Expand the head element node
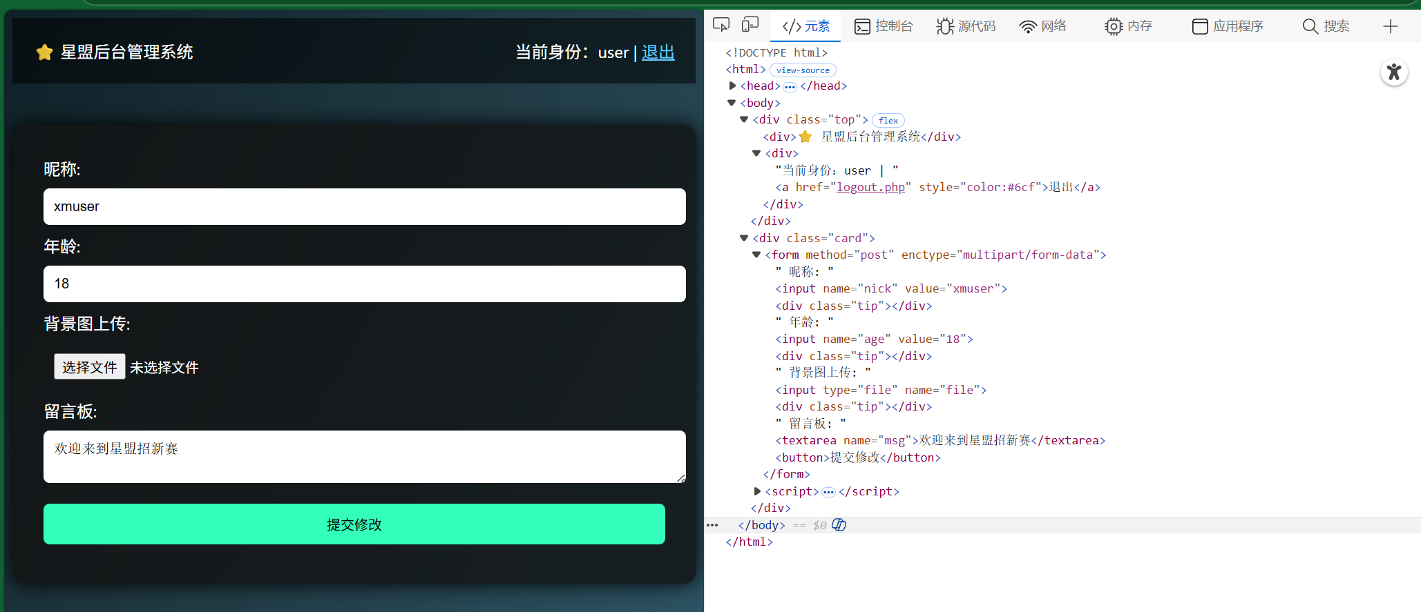 [732, 86]
